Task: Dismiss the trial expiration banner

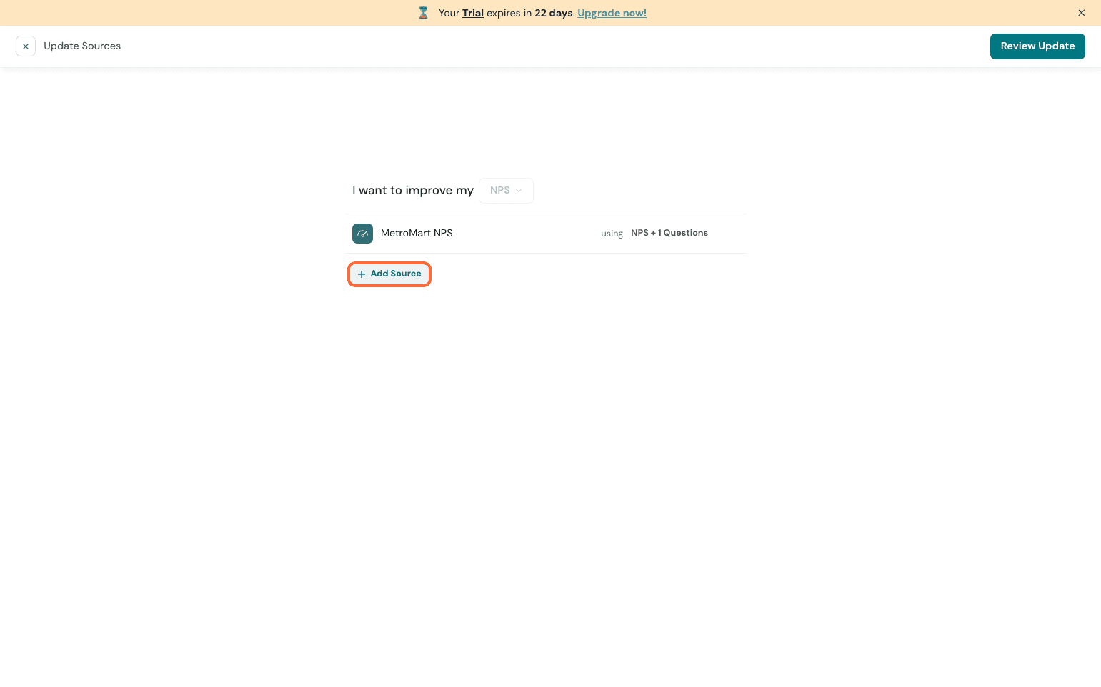Action: [1081, 13]
